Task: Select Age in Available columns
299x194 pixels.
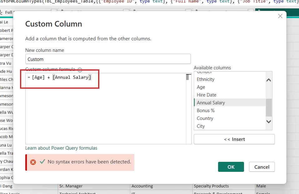Action: pos(230,87)
